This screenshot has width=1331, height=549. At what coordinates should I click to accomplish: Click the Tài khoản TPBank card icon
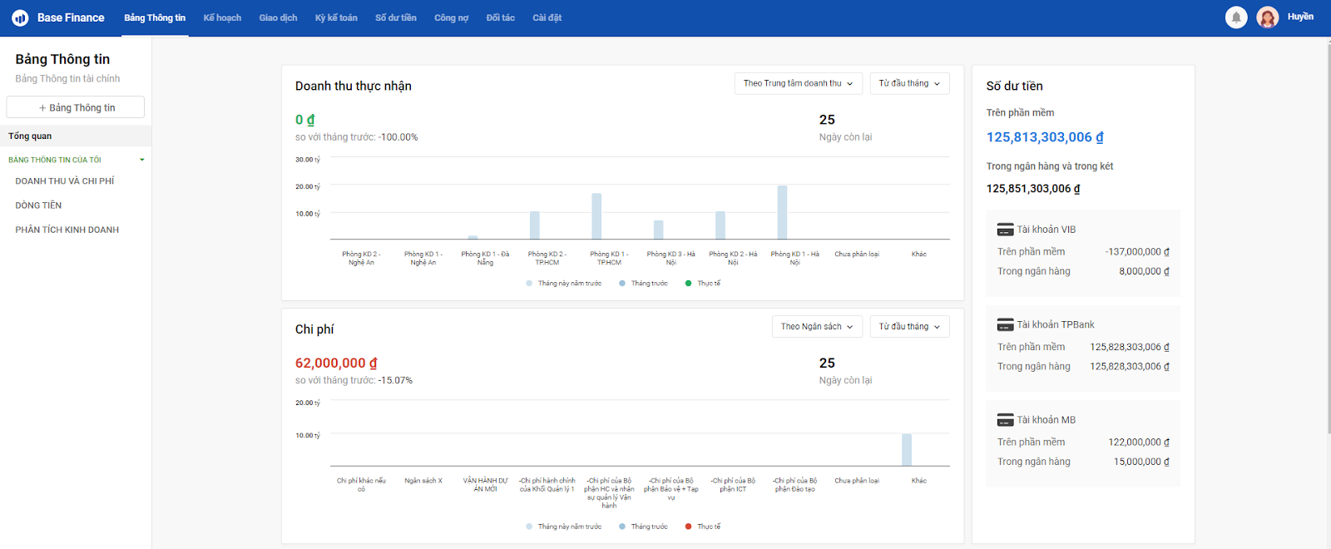pyautogui.click(x=1005, y=325)
